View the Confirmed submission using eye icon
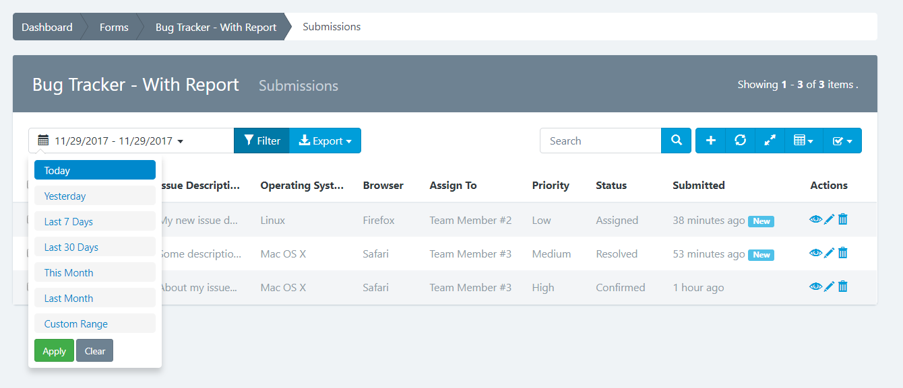Image resolution: width=903 pixels, height=388 pixels. (815, 286)
